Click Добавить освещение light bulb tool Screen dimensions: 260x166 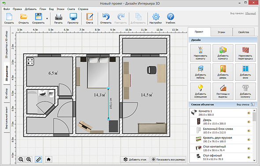(x=201, y=91)
